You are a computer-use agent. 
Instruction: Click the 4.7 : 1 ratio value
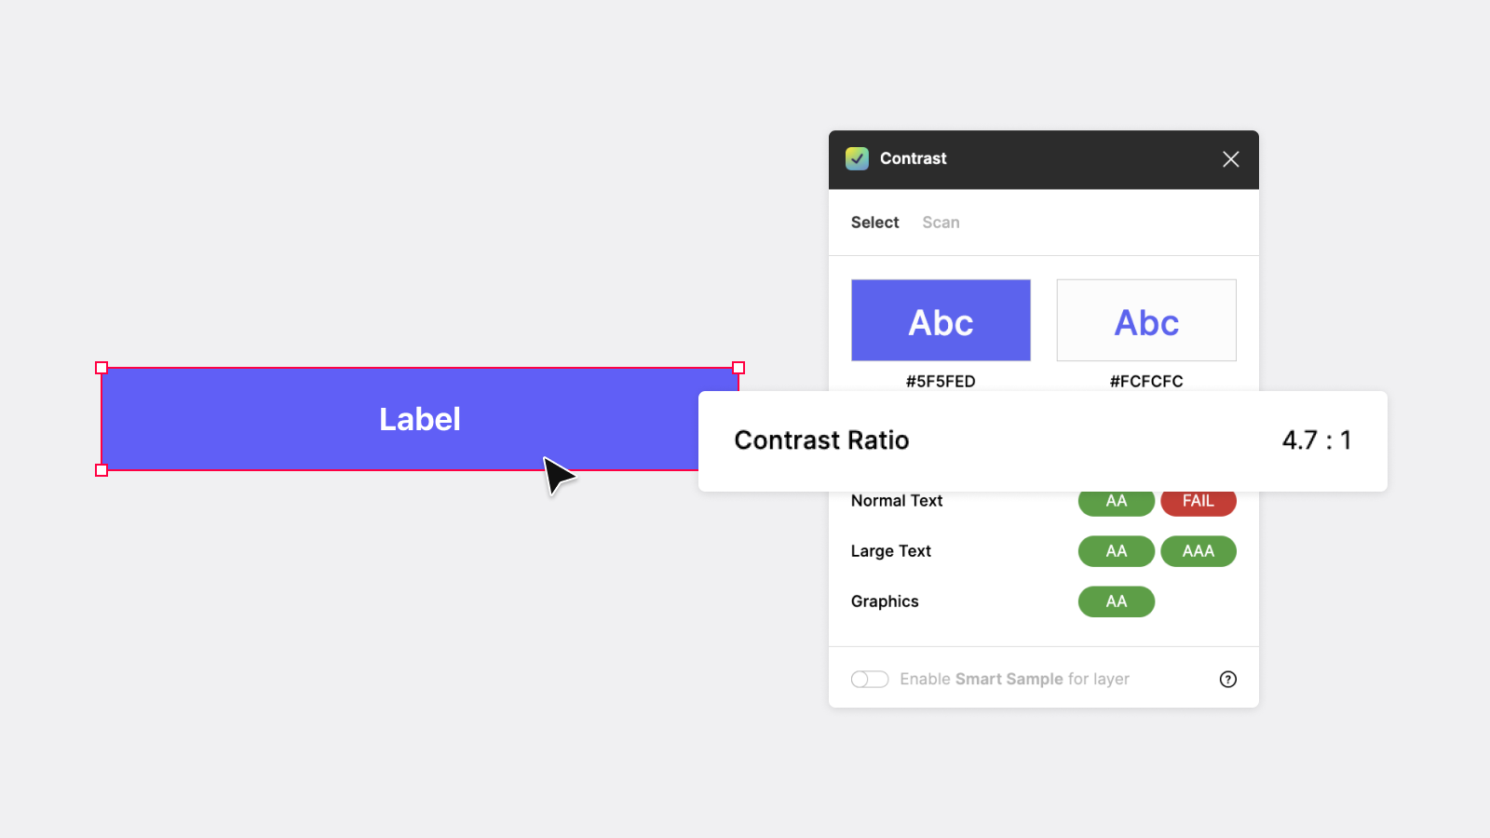click(x=1316, y=440)
